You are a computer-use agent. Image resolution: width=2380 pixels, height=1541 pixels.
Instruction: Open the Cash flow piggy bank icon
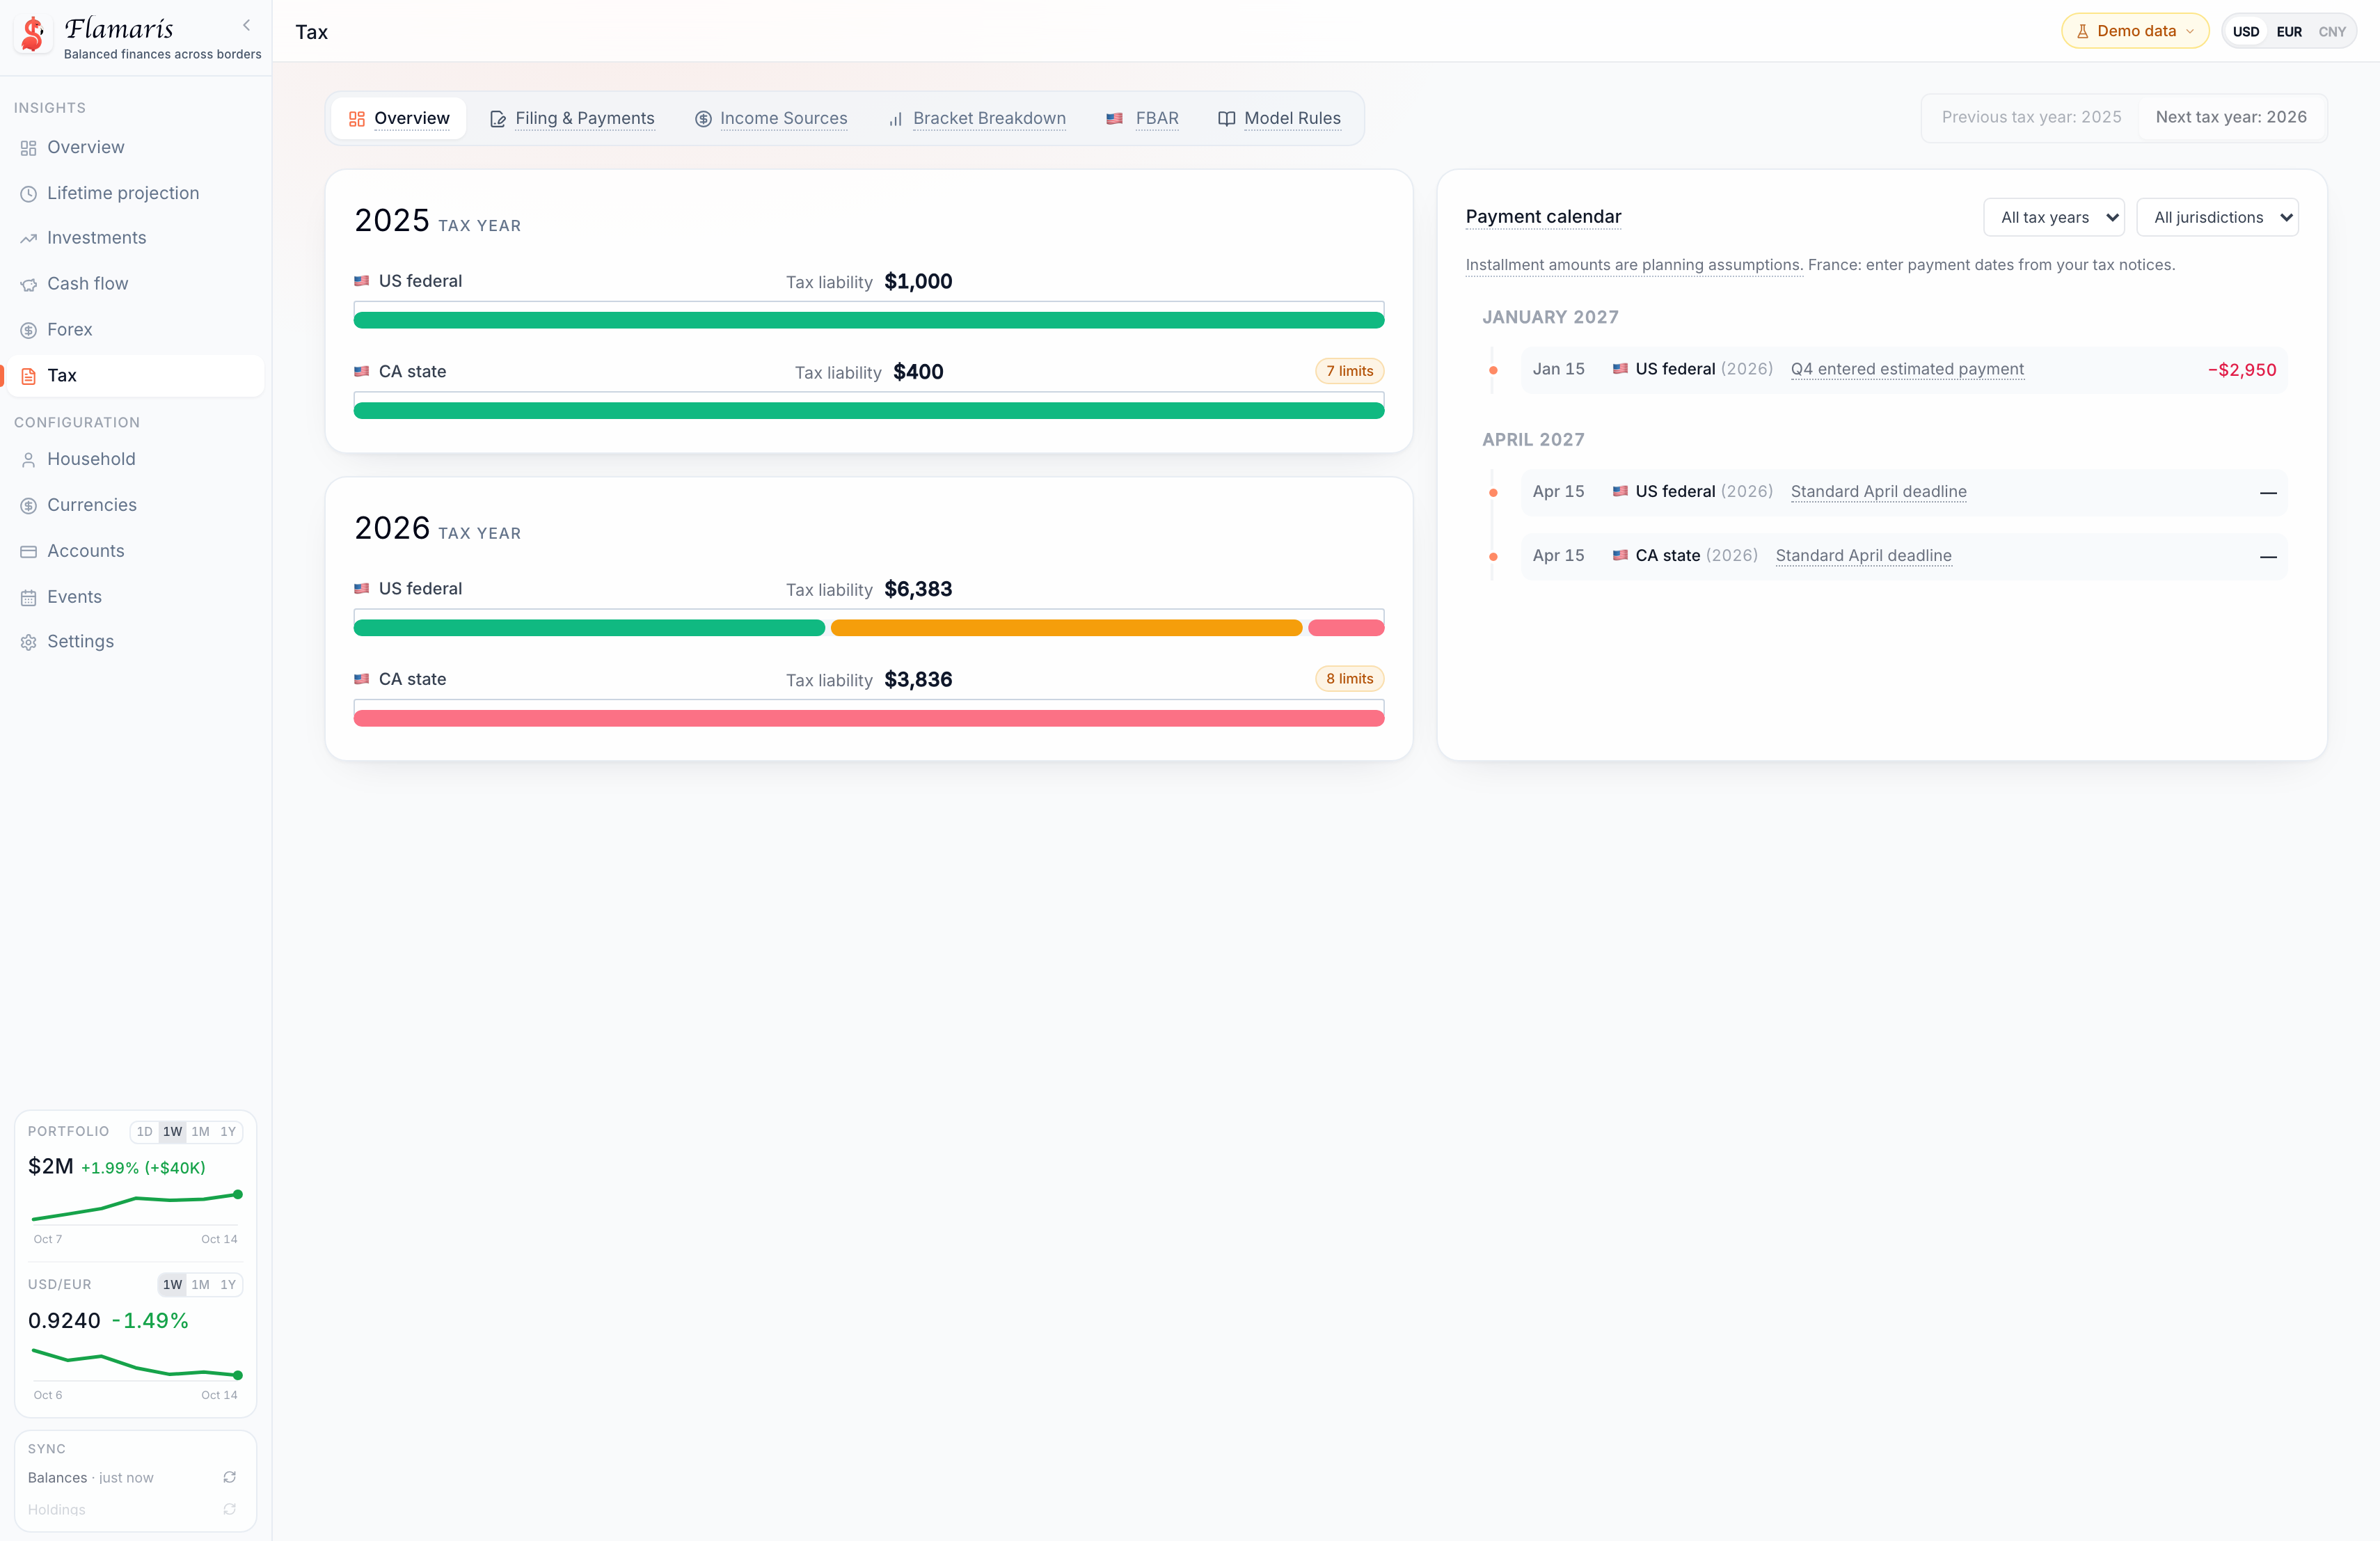[x=28, y=285]
